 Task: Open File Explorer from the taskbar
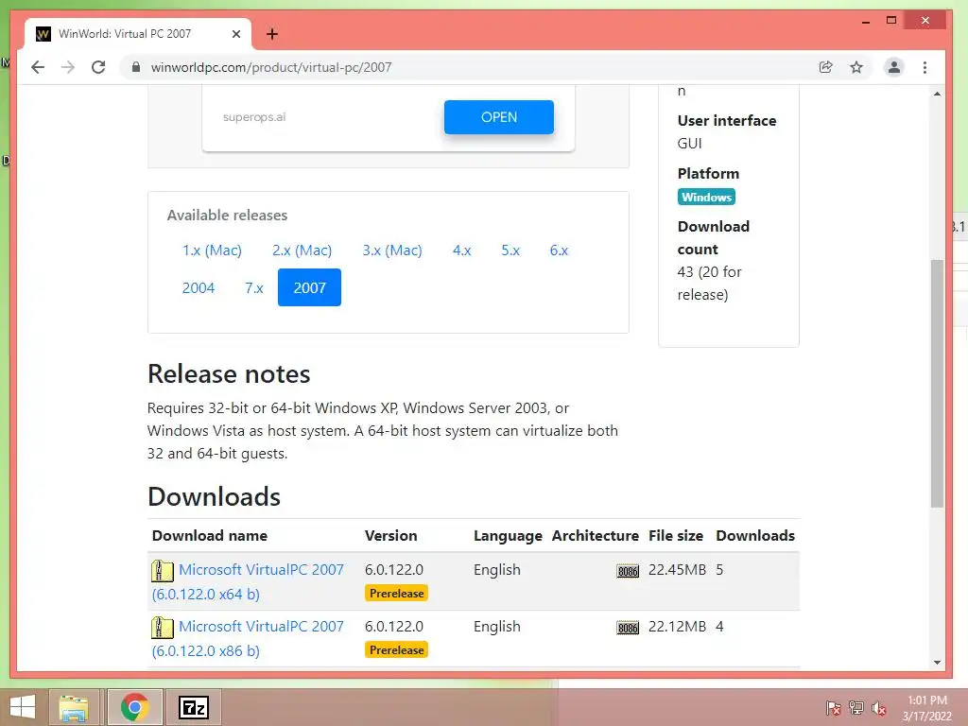74,707
